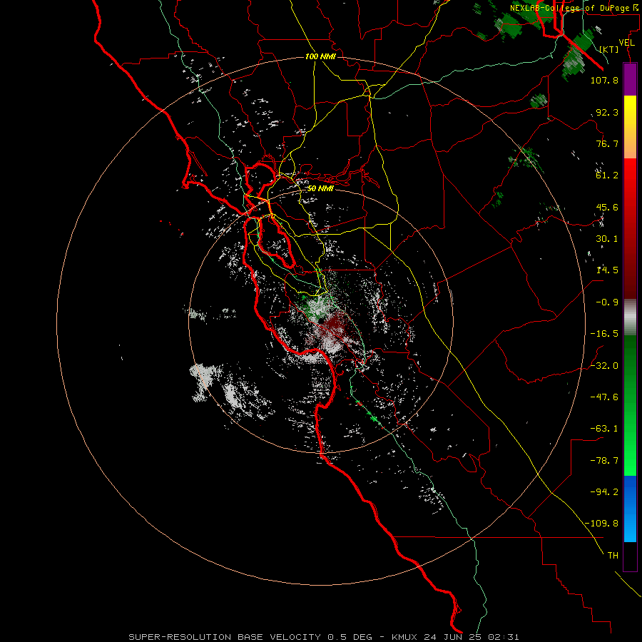The height and width of the screenshot is (642, 642).
Task: Select the 61.2 scale value
Action: tap(607, 175)
